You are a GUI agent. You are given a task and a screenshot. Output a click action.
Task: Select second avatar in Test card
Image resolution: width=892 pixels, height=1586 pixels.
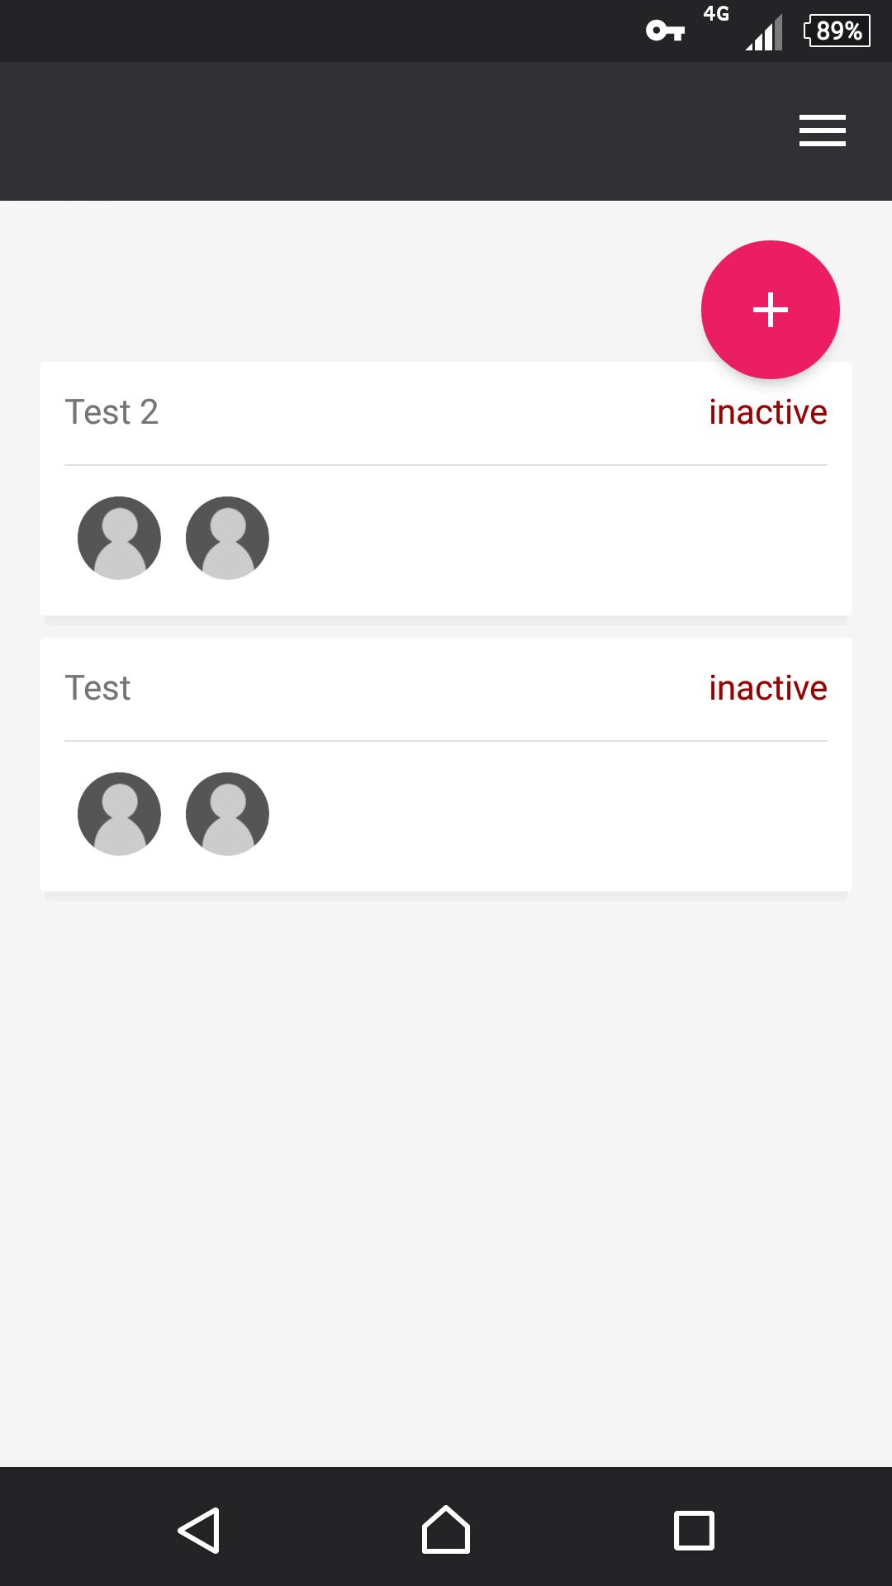pos(227,814)
